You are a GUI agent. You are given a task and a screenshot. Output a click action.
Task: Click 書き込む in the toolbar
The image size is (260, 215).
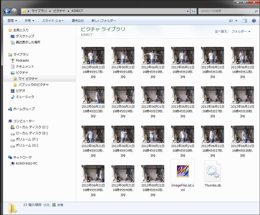pyautogui.click(x=78, y=20)
